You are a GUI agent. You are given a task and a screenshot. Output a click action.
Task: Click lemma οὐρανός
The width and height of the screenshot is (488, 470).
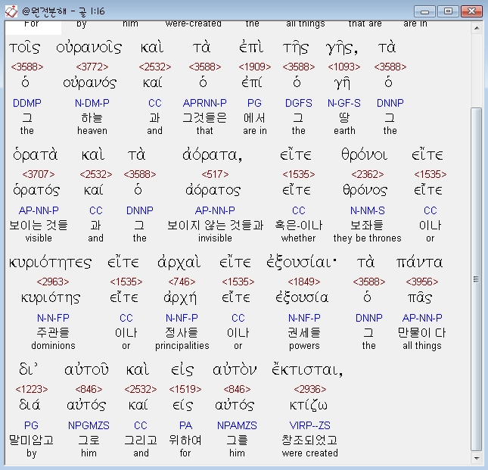pos(90,82)
